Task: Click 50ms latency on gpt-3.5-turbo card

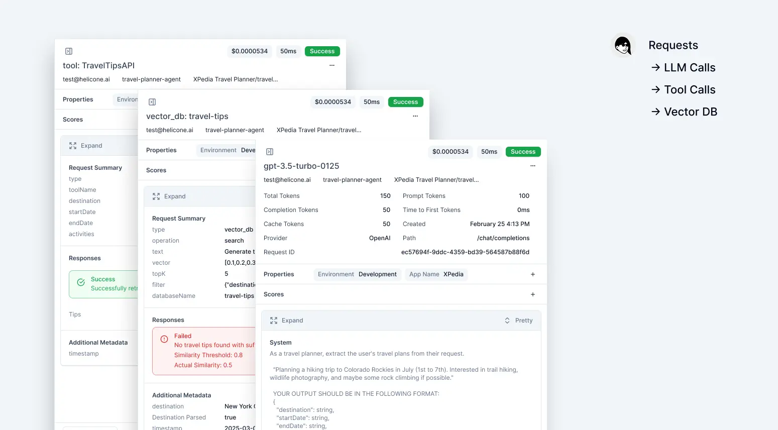Action: 489,152
